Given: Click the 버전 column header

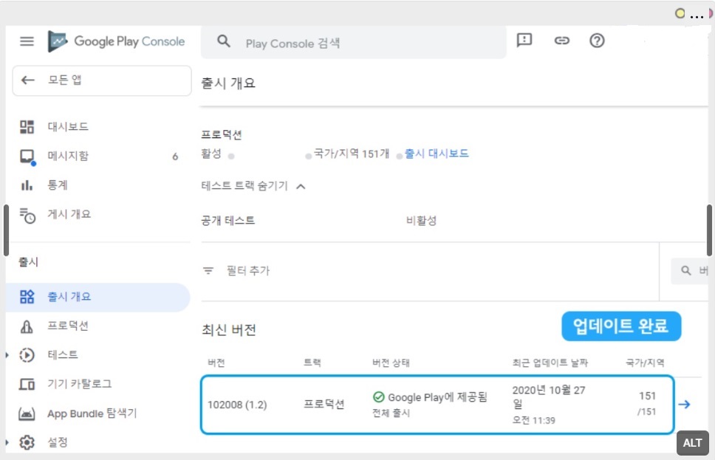Looking at the screenshot, I should tap(216, 363).
